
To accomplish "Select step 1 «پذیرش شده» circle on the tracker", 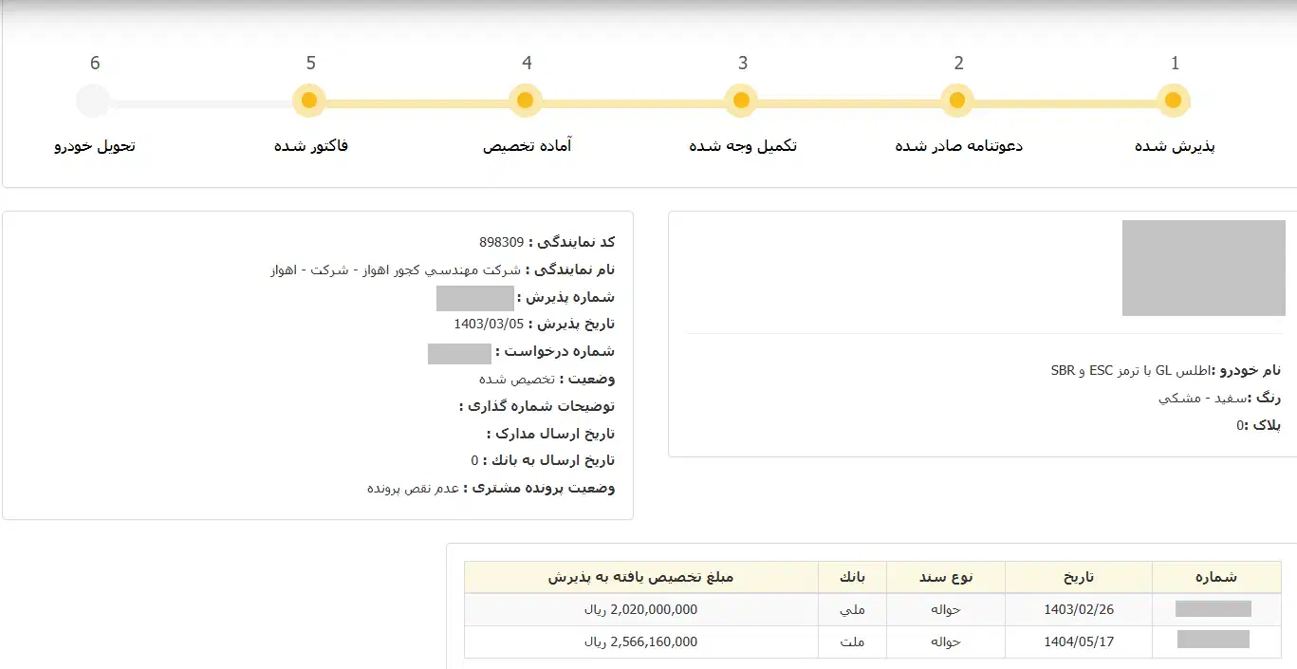I will pos(1174,100).
